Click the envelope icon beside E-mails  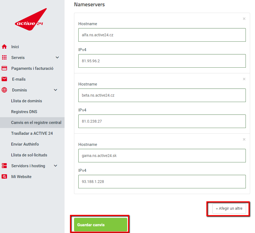pyautogui.click(x=4, y=79)
